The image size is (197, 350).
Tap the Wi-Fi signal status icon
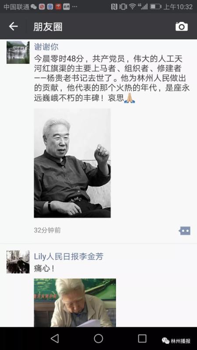tap(133, 7)
